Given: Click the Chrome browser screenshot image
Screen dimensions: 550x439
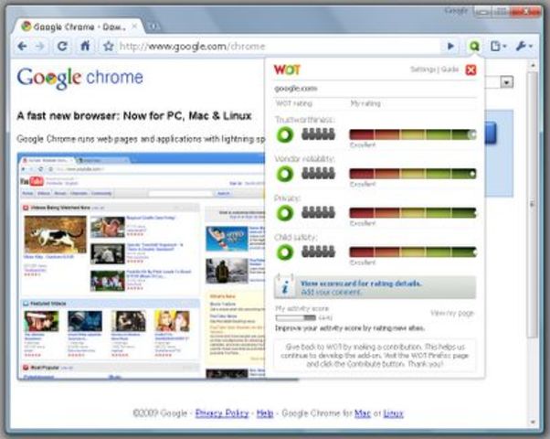Looking at the screenshot, I should click(x=141, y=266).
